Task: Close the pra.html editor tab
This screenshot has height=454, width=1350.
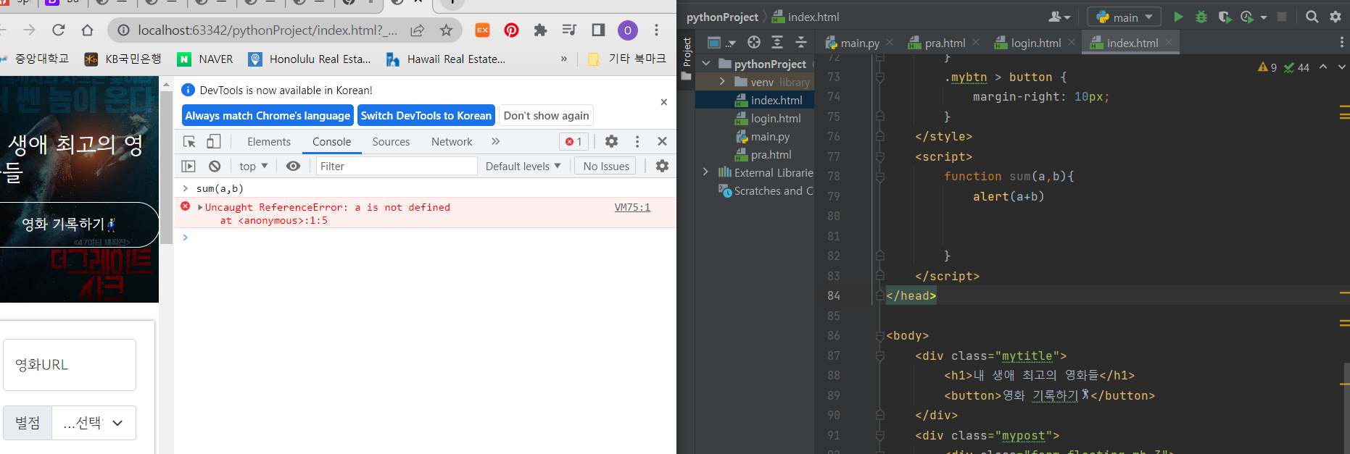Action: click(976, 43)
